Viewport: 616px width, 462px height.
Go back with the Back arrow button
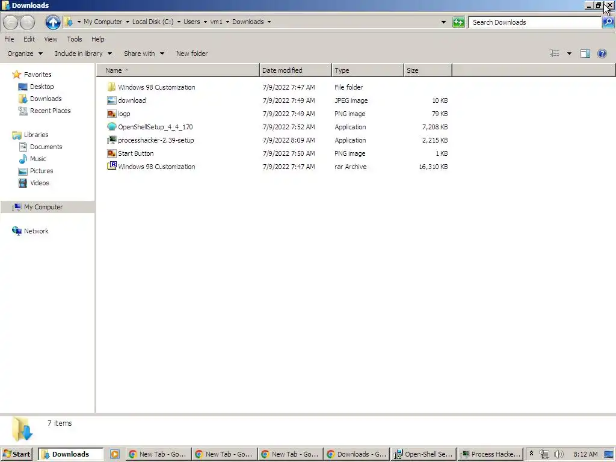(11, 22)
